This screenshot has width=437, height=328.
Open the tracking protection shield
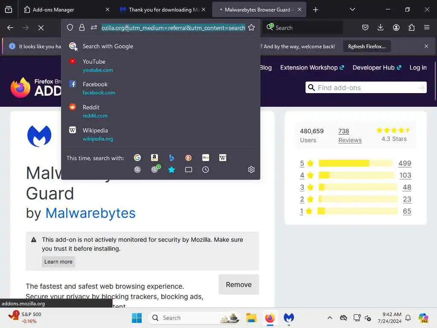[x=70, y=27]
